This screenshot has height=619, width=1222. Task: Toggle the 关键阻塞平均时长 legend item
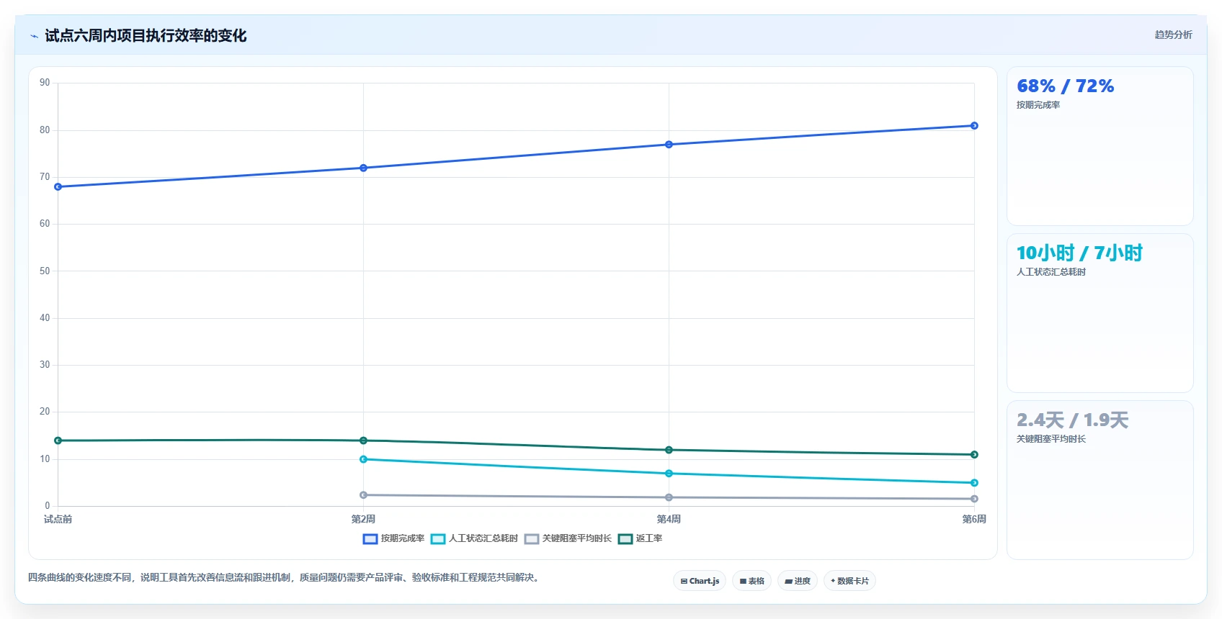point(568,538)
